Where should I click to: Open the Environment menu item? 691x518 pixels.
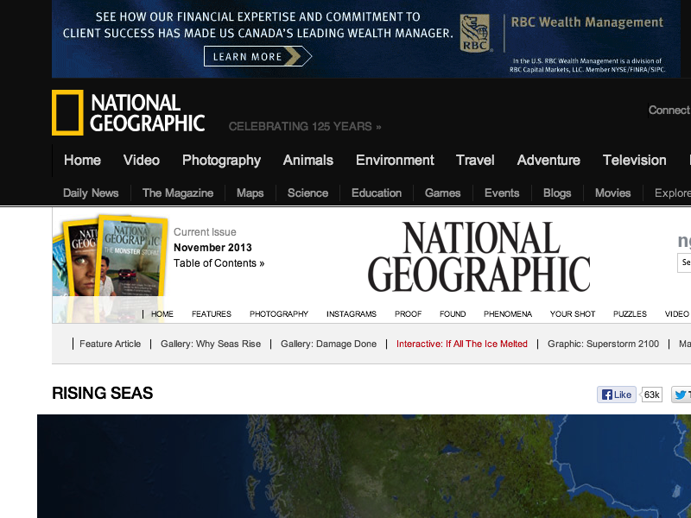click(395, 160)
